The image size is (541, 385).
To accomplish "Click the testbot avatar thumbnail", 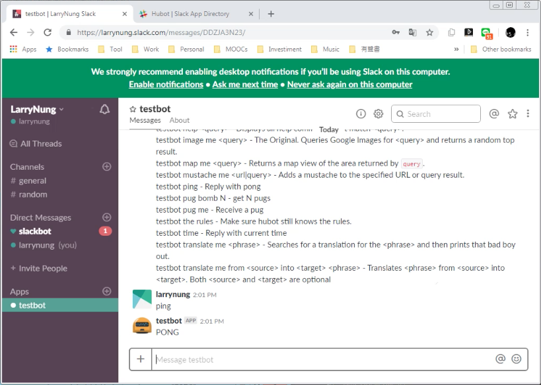I will pos(142,326).
